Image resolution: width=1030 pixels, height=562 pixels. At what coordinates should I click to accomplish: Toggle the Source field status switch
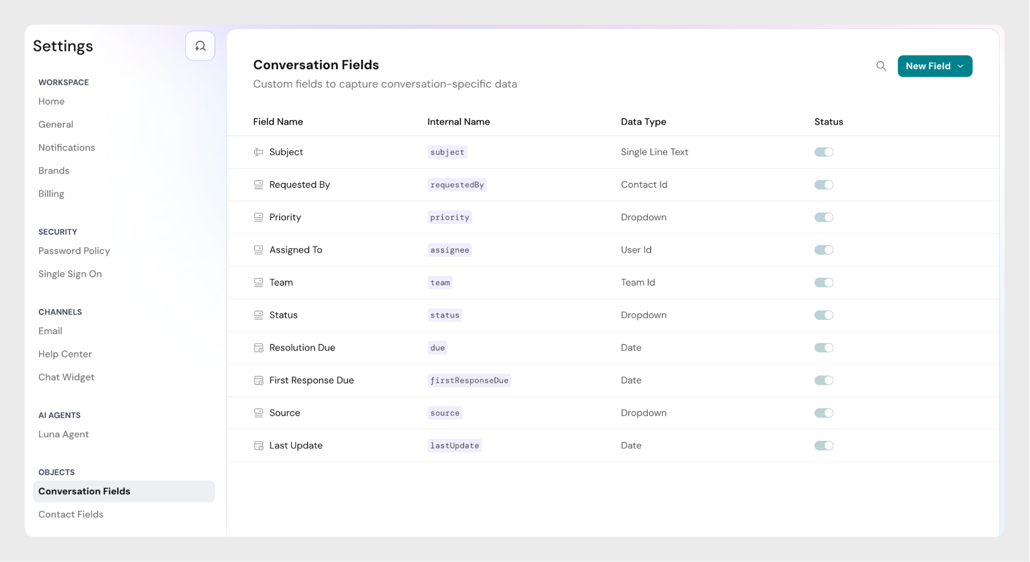tap(823, 413)
